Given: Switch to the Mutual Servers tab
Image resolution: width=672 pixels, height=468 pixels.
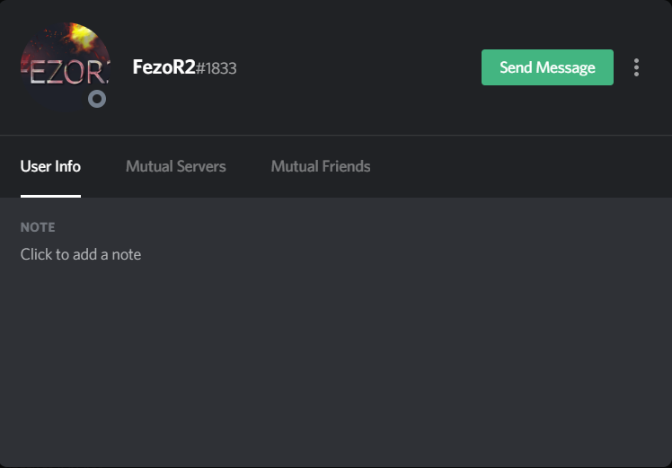Looking at the screenshot, I should tap(176, 166).
